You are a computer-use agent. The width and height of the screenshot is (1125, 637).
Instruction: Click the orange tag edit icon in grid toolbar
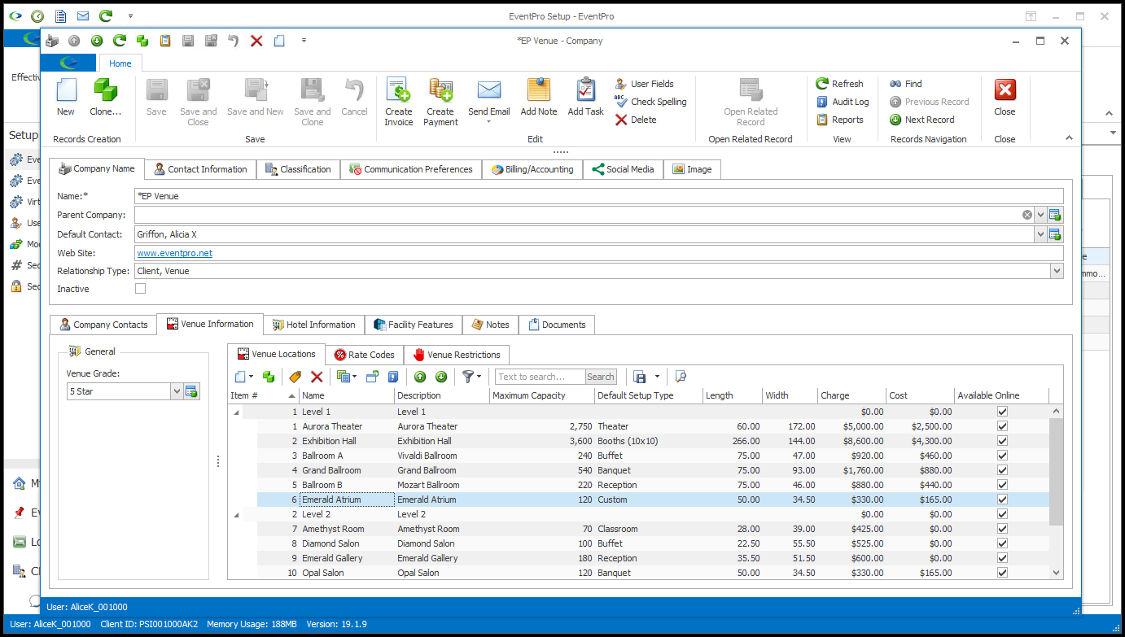click(295, 377)
